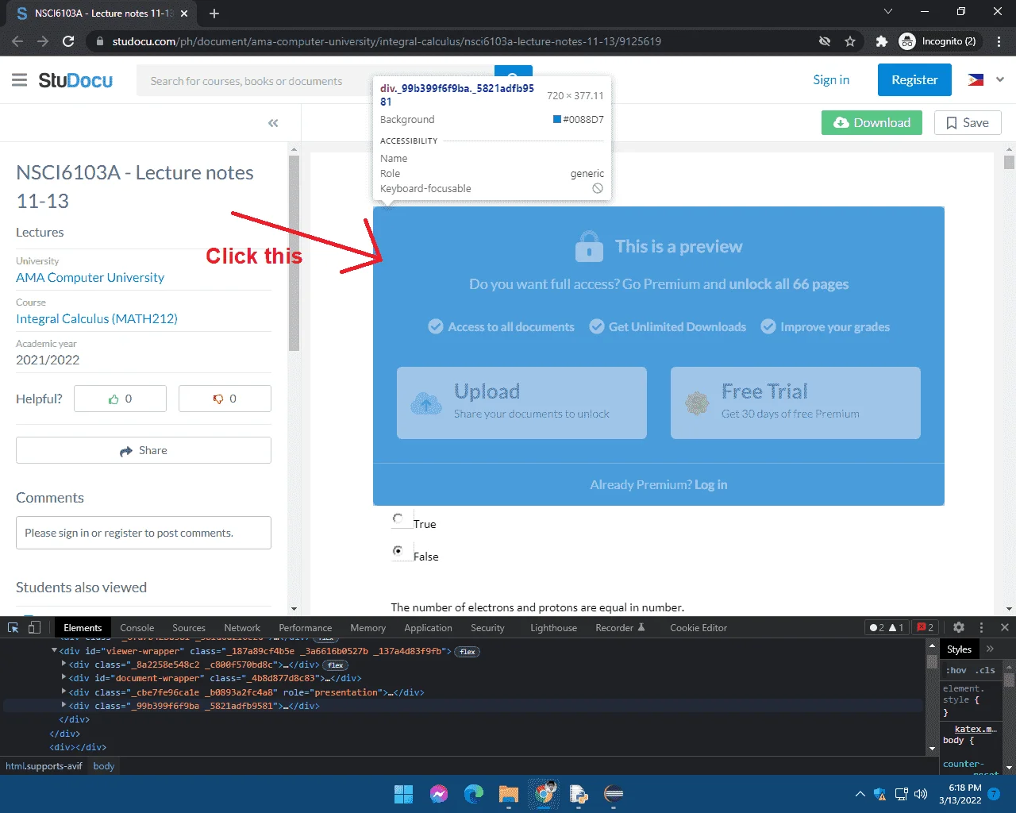Select html.supports-avif in DevTools breadcrumb
The image size is (1016, 813).
click(x=44, y=766)
